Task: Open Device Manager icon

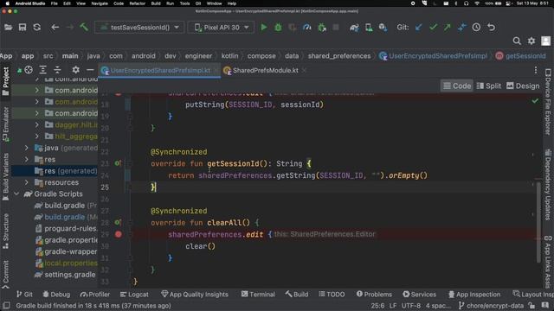Action: click(x=369, y=28)
